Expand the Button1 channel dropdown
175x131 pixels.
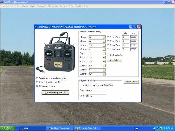(104, 58)
